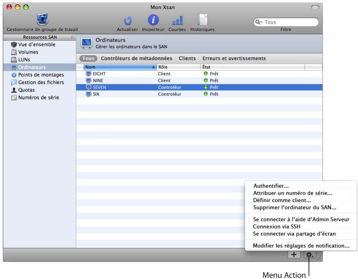Click the Gestion des fichiers folder icon
The height and width of the screenshot is (279, 358).
(x=14, y=82)
